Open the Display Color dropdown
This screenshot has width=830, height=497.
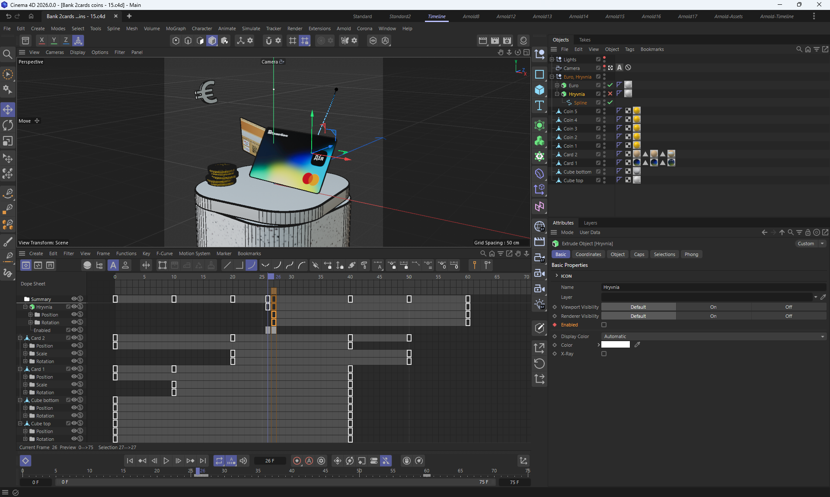click(713, 336)
